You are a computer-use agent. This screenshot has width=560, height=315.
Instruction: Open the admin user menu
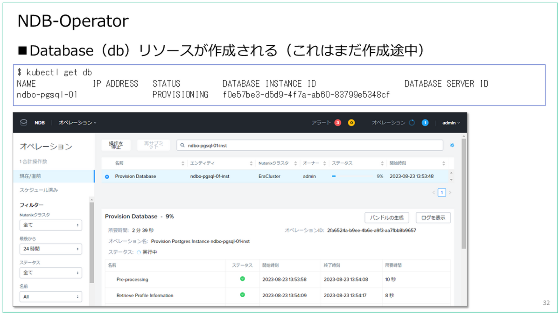tap(451, 123)
